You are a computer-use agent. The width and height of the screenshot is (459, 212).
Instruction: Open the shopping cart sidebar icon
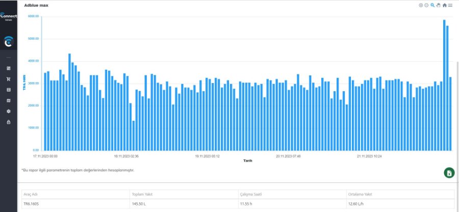8,79
